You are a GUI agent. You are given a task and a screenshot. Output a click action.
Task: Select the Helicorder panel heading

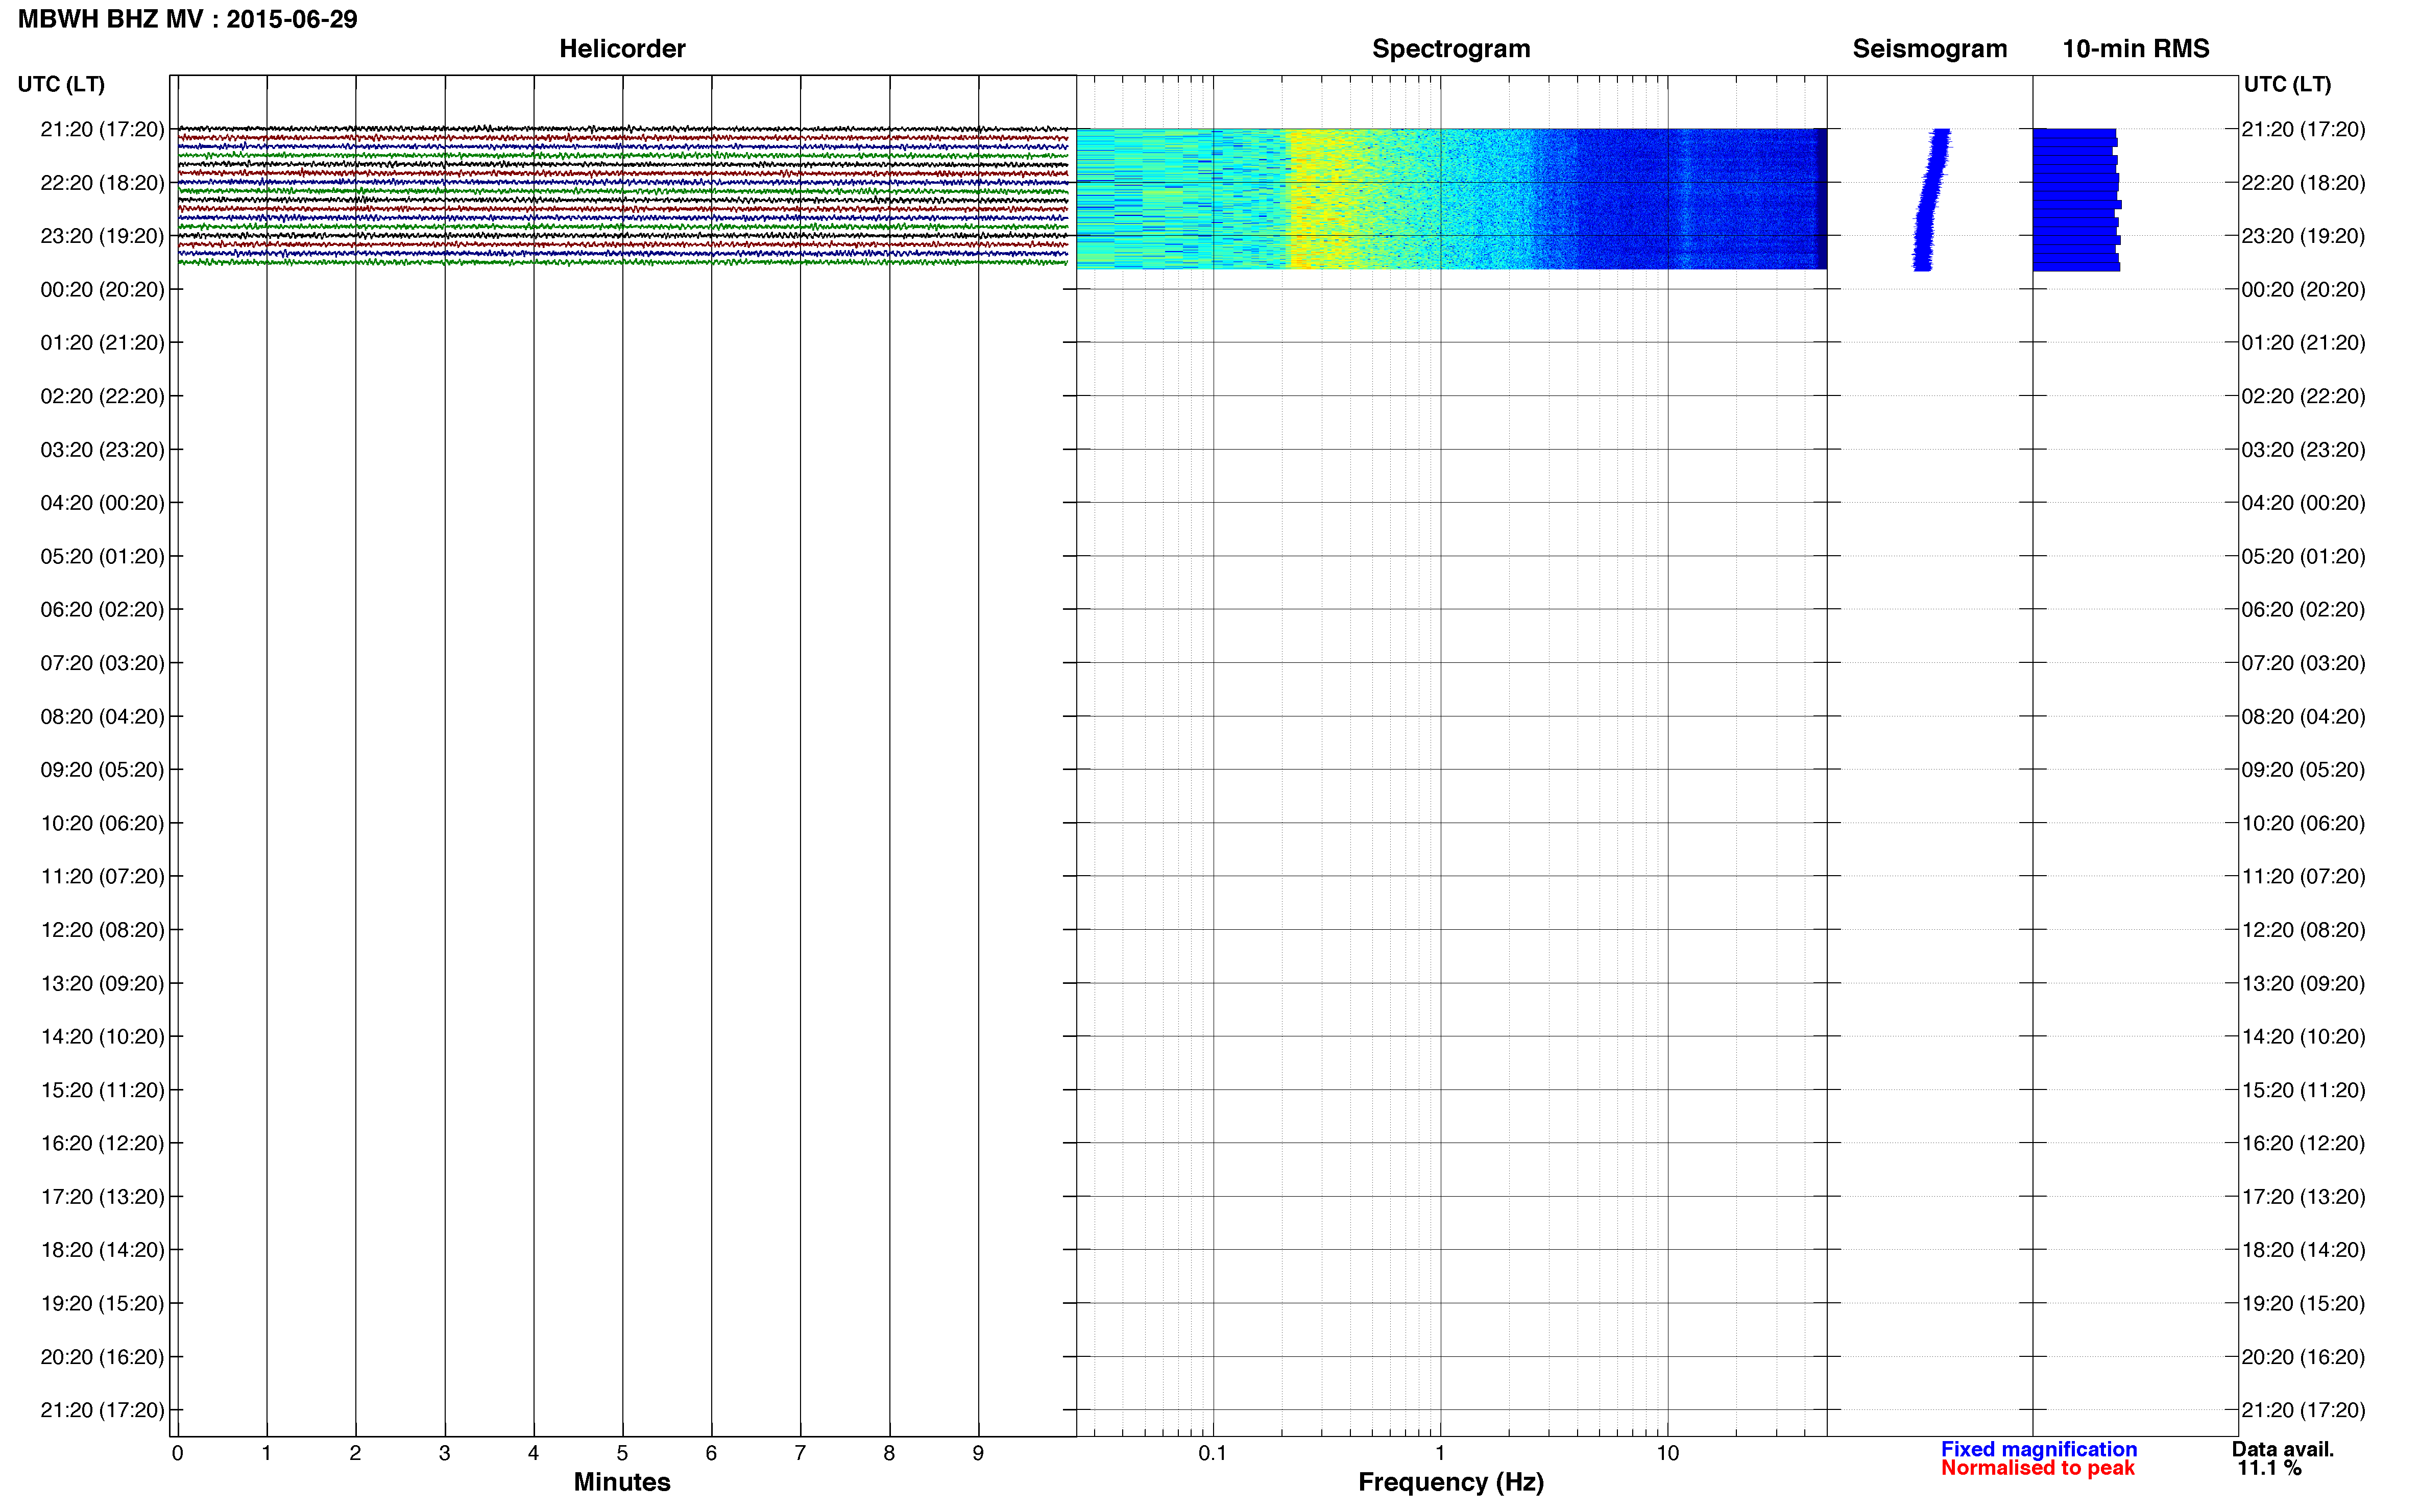click(622, 49)
